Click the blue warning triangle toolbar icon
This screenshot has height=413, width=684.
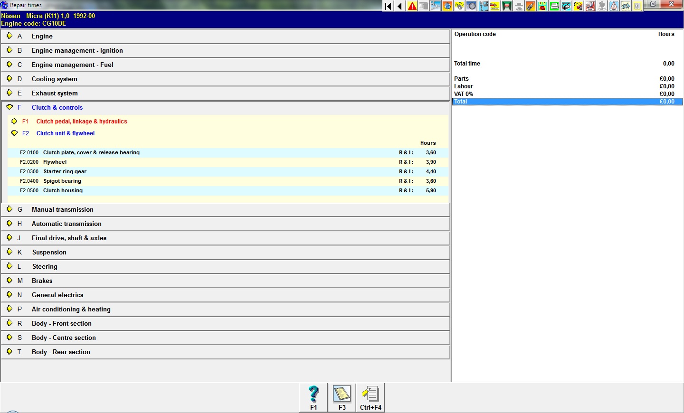[x=614, y=6]
